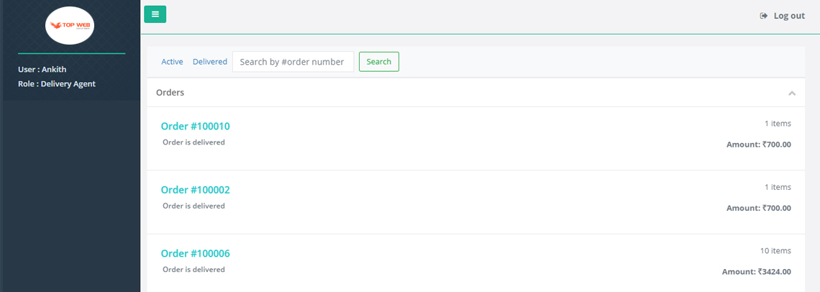820x292 pixels.
Task: Open Order #100002 details
Action: [195, 189]
